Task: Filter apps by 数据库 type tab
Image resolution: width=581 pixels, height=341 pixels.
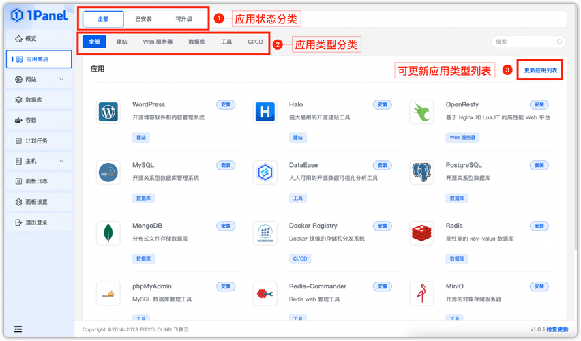Action: click(196, 42)
